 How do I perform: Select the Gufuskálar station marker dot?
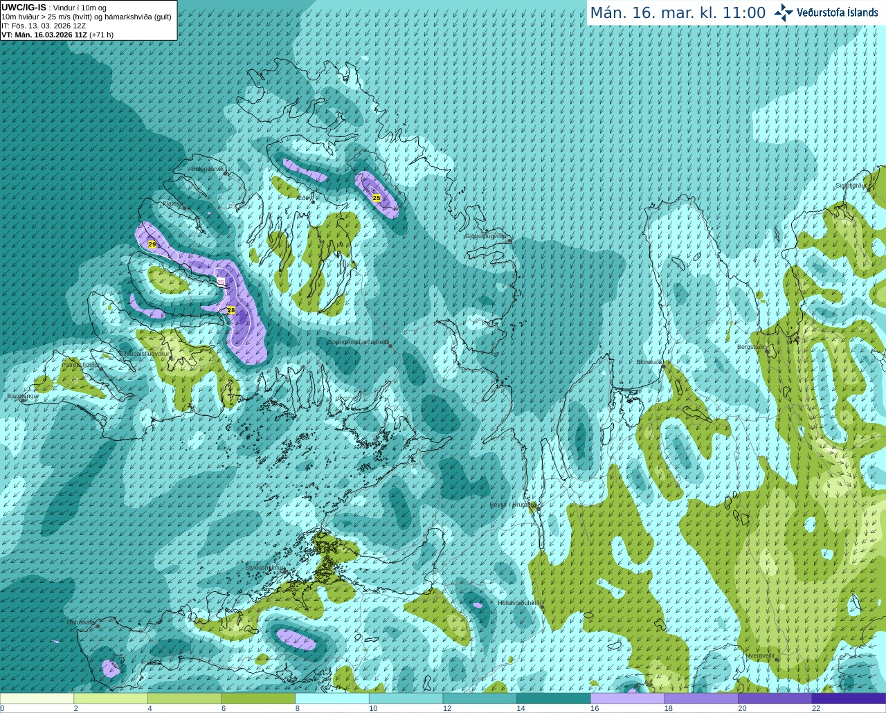(x=98, y=626)
